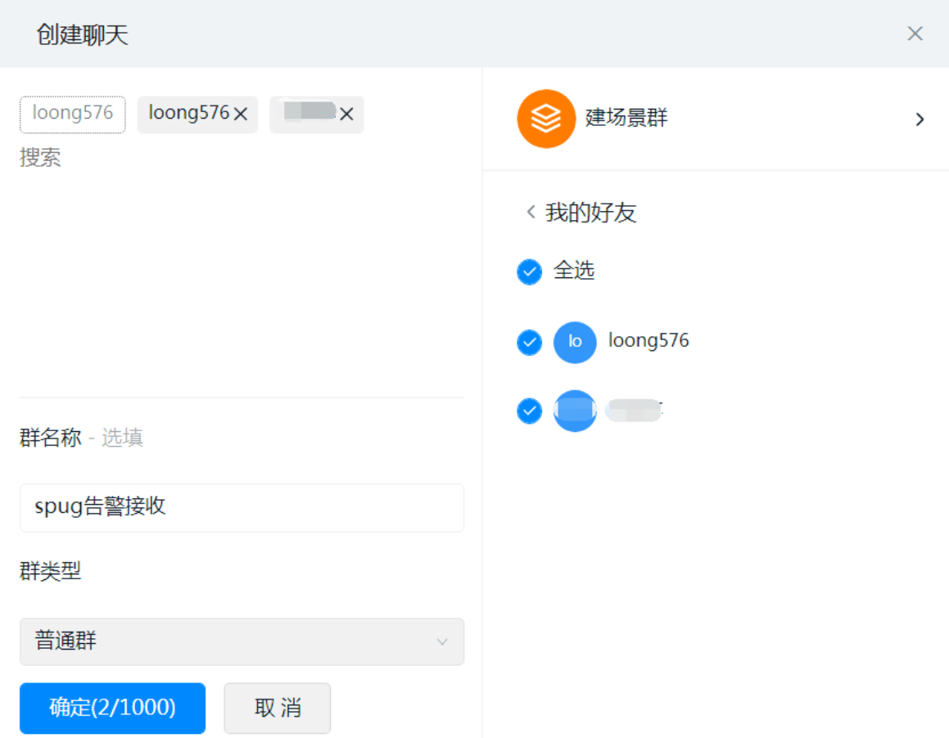Screen dimensions: 949x738
Task: Select the 我的好友 heading text
Action: pyautogui.click(x=590, y=213)
